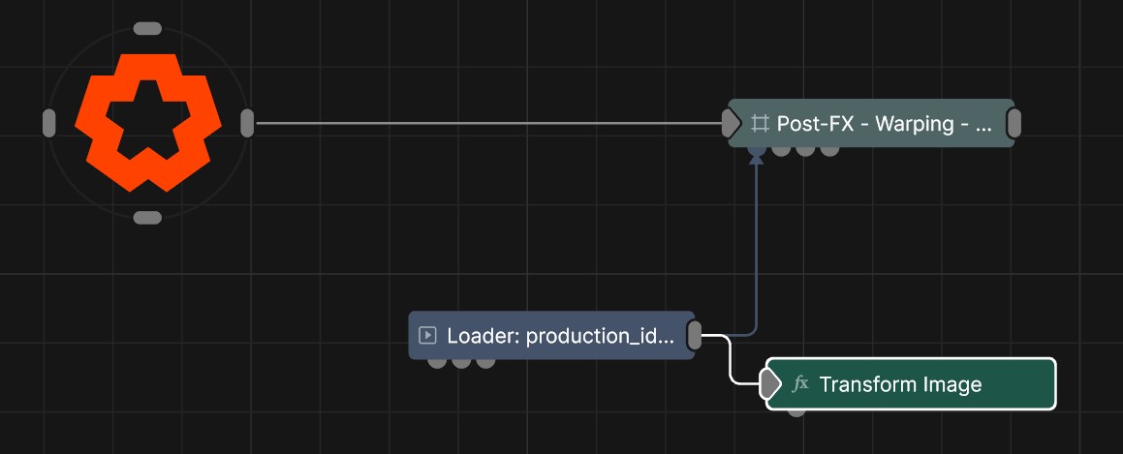This screenshot has width=1123, height=454.
Task: Click the Loader node's right output port
Action: tap(694, 336)
